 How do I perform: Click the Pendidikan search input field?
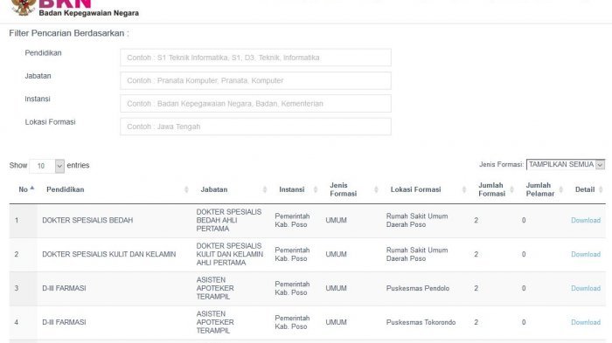click(255, 58)
